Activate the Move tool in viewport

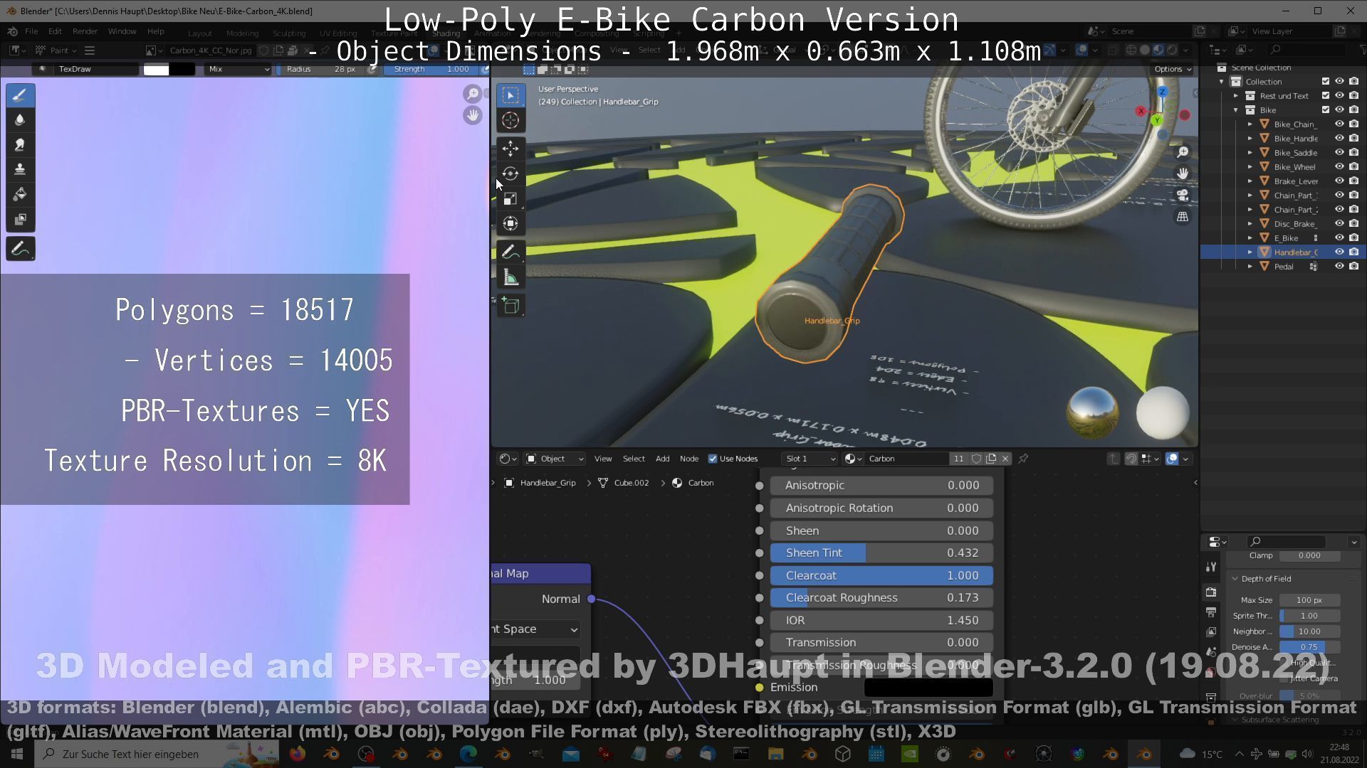pyautogui.click(x=510, y=149)
